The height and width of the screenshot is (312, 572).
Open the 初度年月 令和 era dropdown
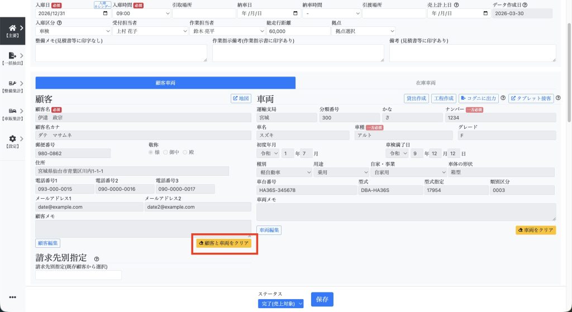coord(268,153)
